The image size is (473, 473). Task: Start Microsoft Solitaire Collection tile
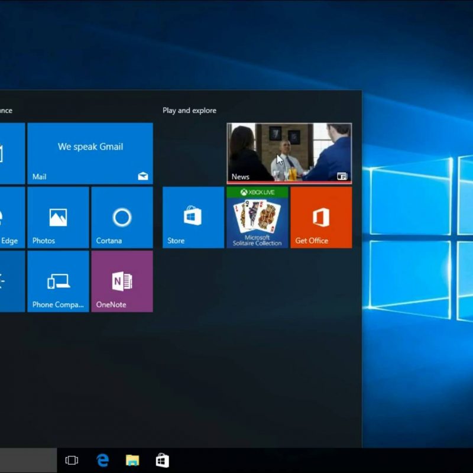257,217
